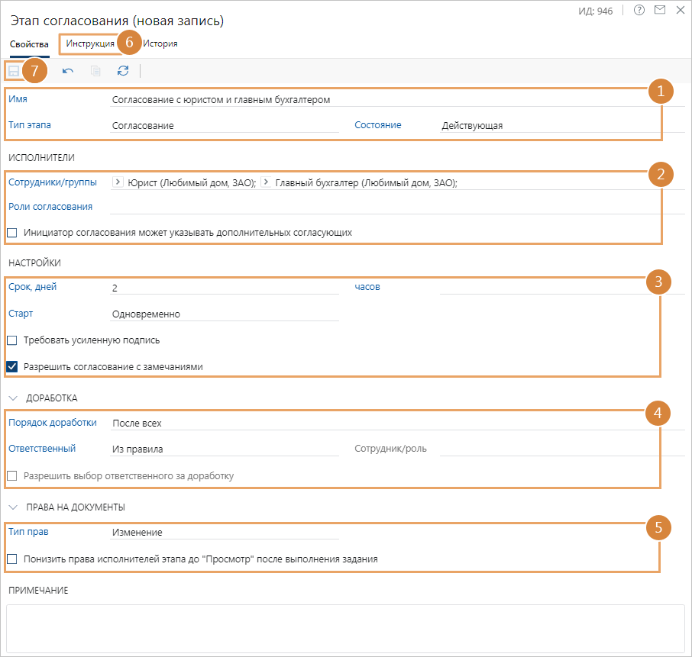The image size is (692, 657).
Task: Open the История tab
Action: (160, 43)
